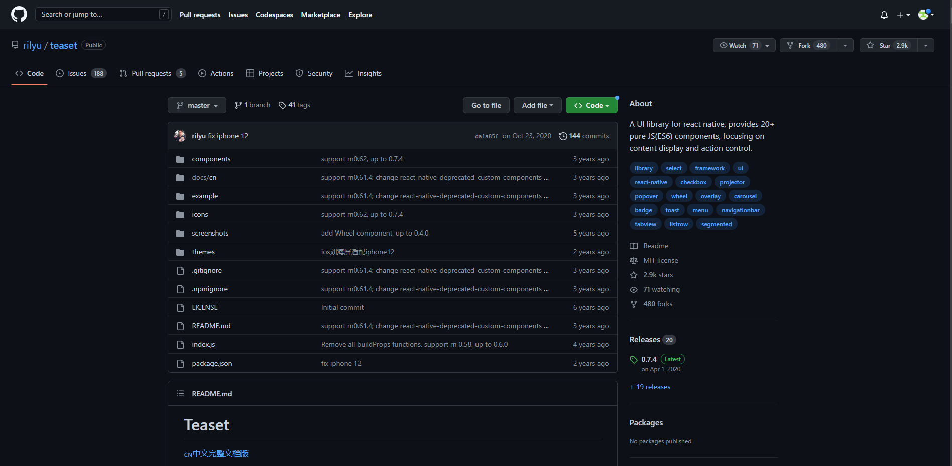Click the example folder icon
Viewport: 952px width, 466px height.
[180, 196]
